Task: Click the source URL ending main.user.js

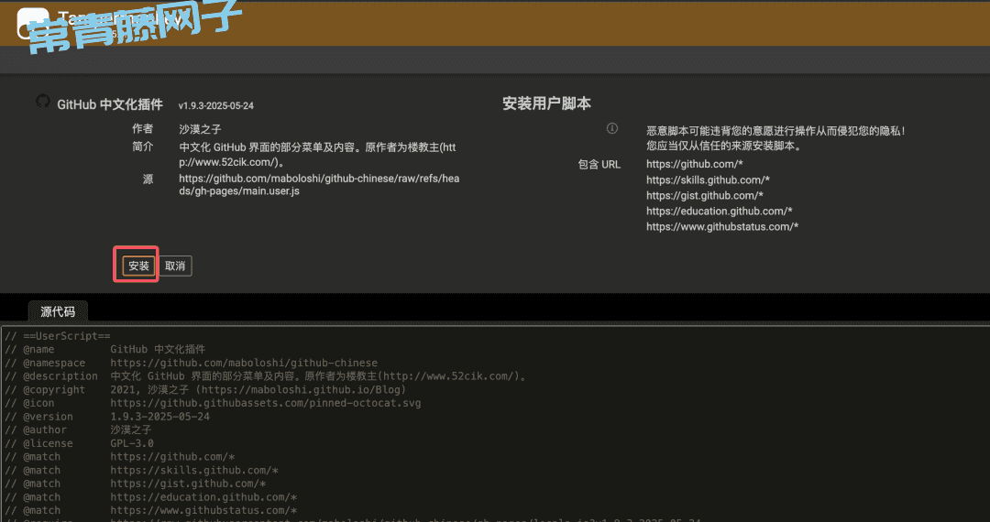Action: coord(319,185)
